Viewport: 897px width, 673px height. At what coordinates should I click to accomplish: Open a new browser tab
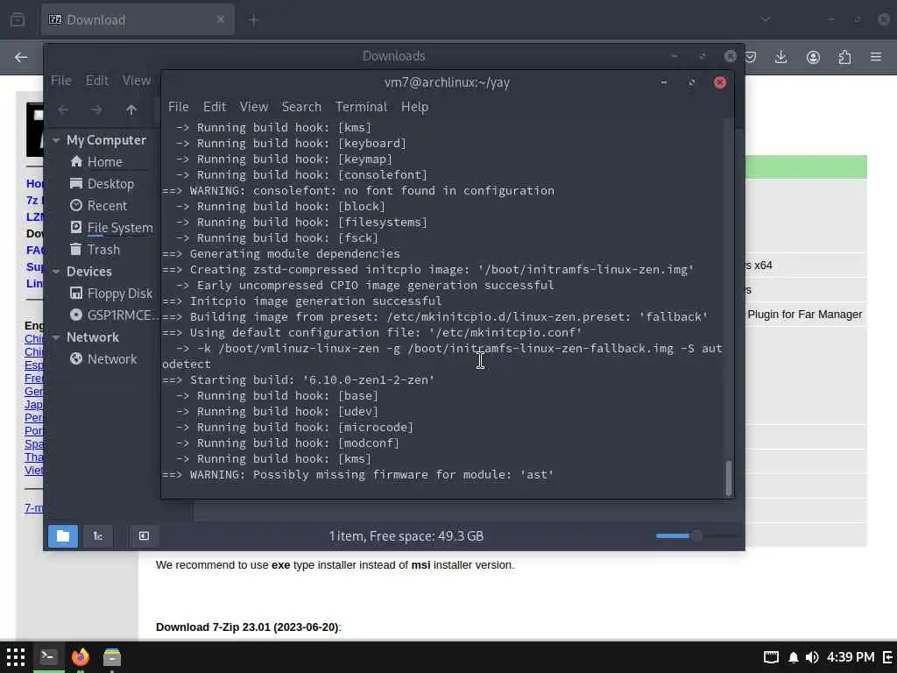point(254,20)
